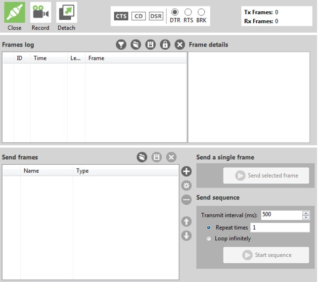
Task: Click the Transmit interval input field
Action: coord(281,215)
